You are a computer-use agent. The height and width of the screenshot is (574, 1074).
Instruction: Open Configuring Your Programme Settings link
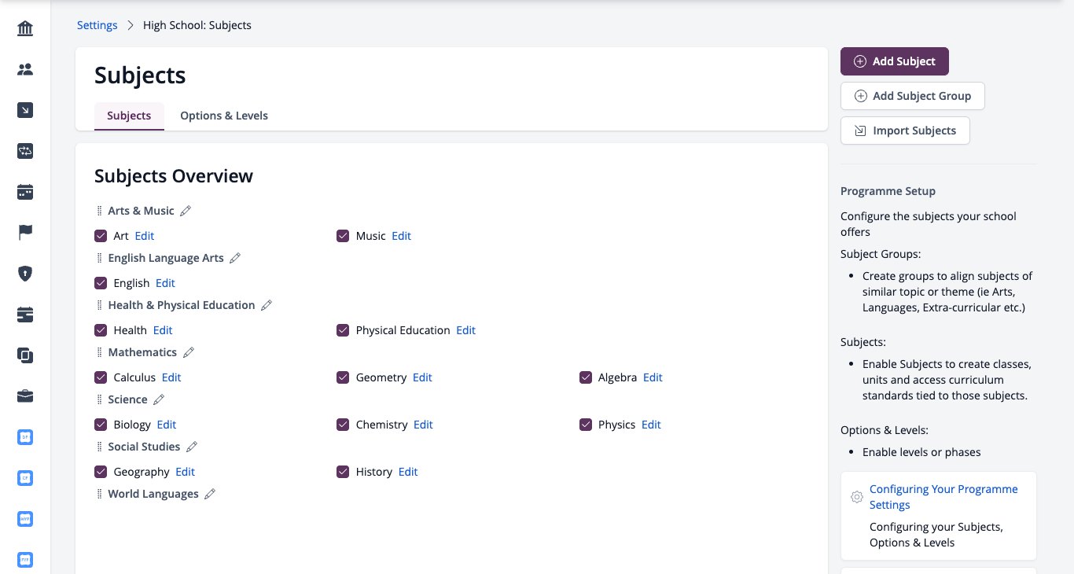click(x=943, y=497)
